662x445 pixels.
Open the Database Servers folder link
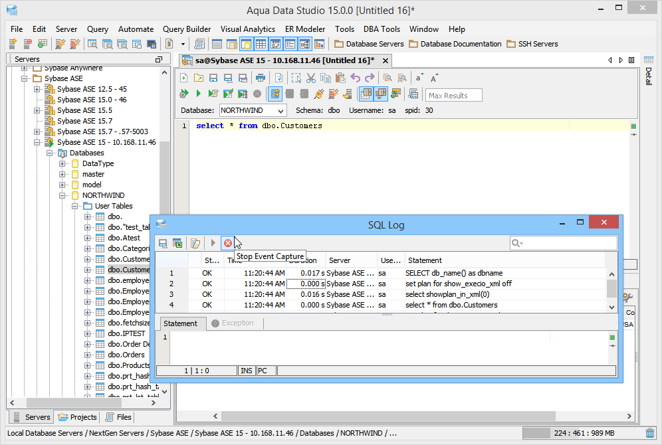pos(369,44)
